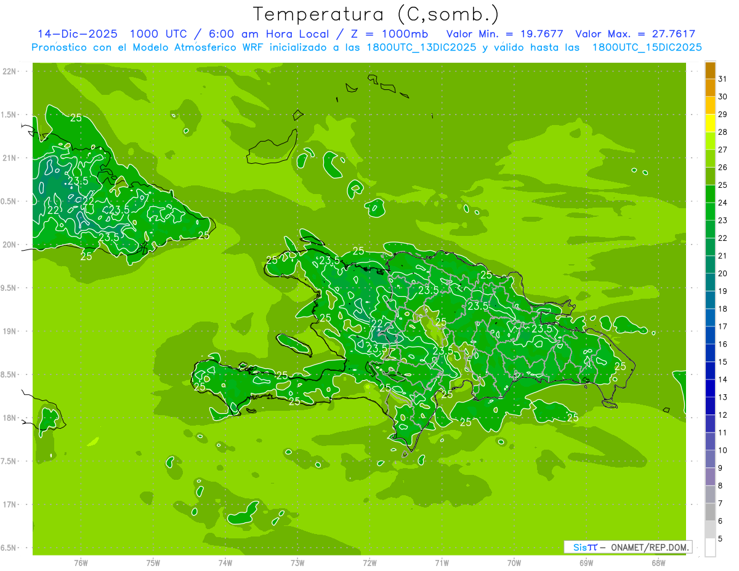Click the color legend value '26'
Image resolution: width=739 pixels, height=571 pixels.
tap(723, 168)
